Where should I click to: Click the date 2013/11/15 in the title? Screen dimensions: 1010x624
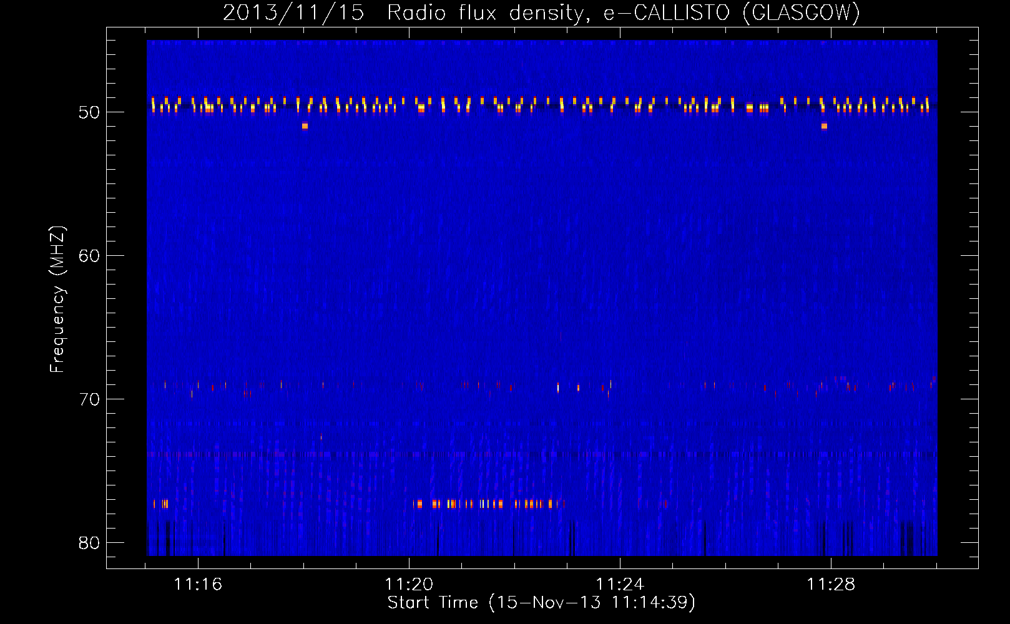click(x=293, y=12)
